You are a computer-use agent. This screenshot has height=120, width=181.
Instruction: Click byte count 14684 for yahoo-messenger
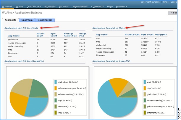pos(144,52)
